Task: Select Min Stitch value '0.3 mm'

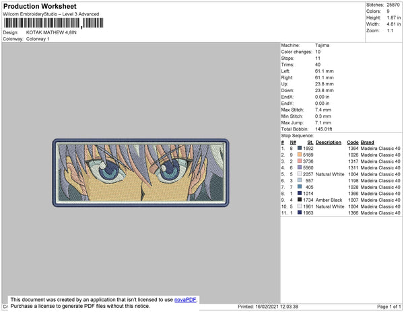Action: pyautogui.click(x=323, y=116)
